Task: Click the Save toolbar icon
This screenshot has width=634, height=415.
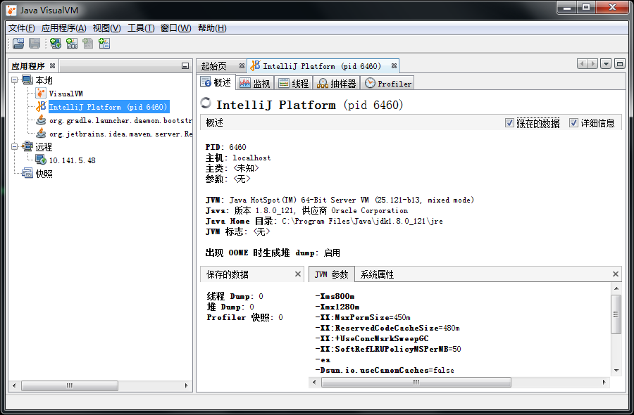Action: coord(35,43)
